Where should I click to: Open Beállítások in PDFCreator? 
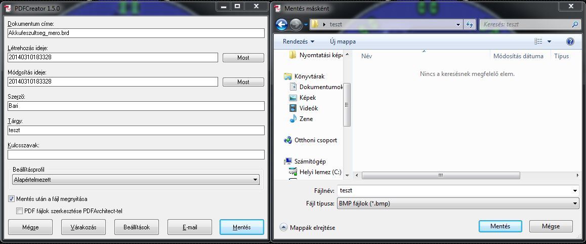pyautogui.click(x=137, y=227)
